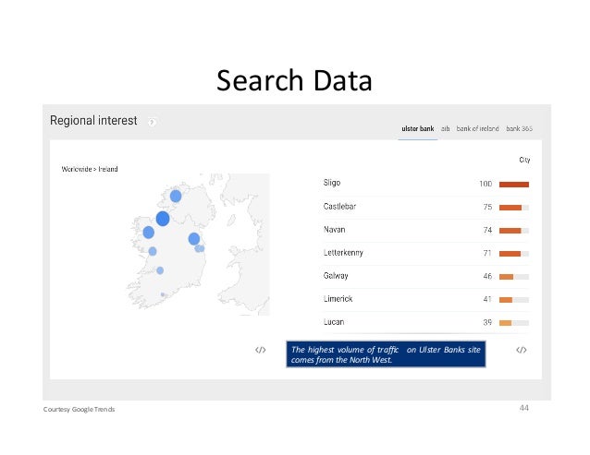Click the Castlebar value 75
Screen dimensions: 590x455
pyautogui.click(x=487, y=208)
